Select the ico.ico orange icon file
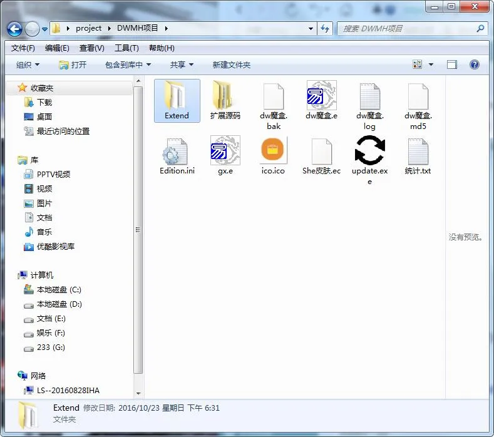This screenshot has width=494, height=437. [273, 150]
